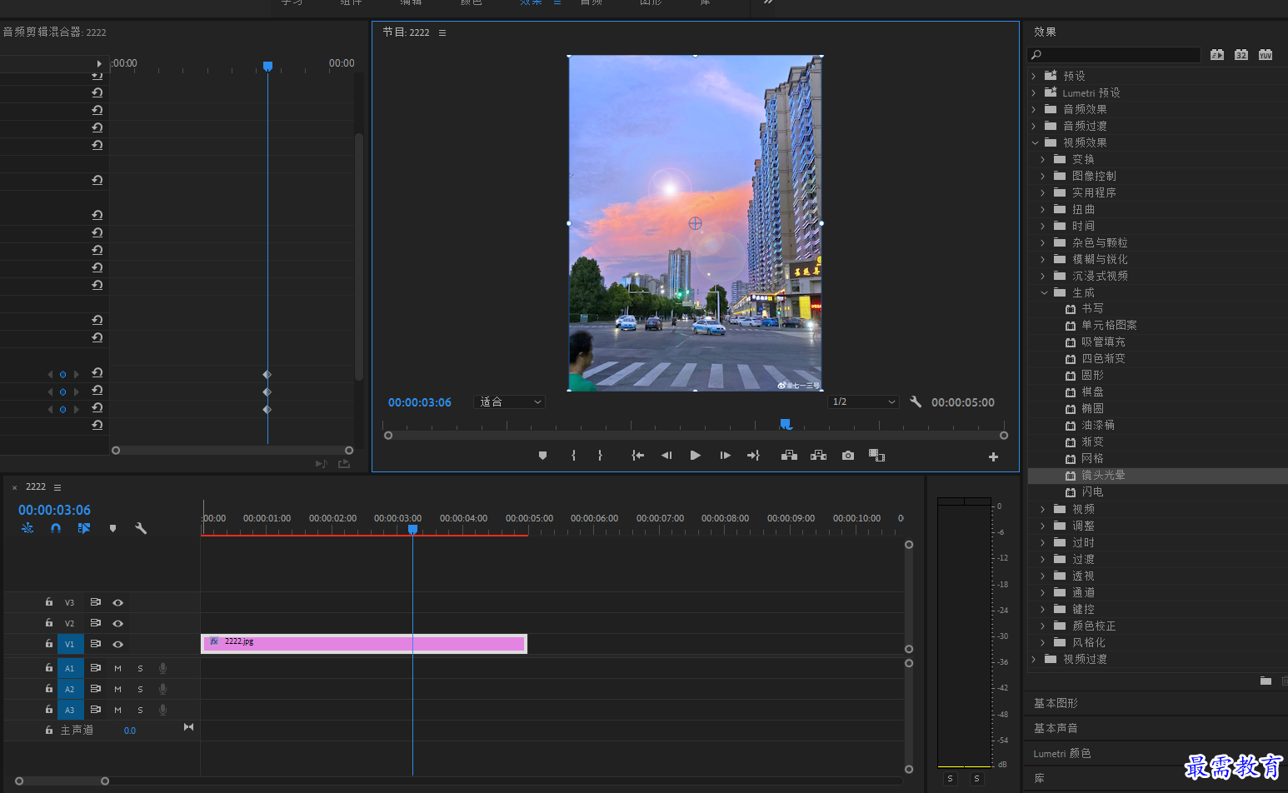Toggle linked selection in timeline
The image size is (1288, 793).
(x=84, y=528)
